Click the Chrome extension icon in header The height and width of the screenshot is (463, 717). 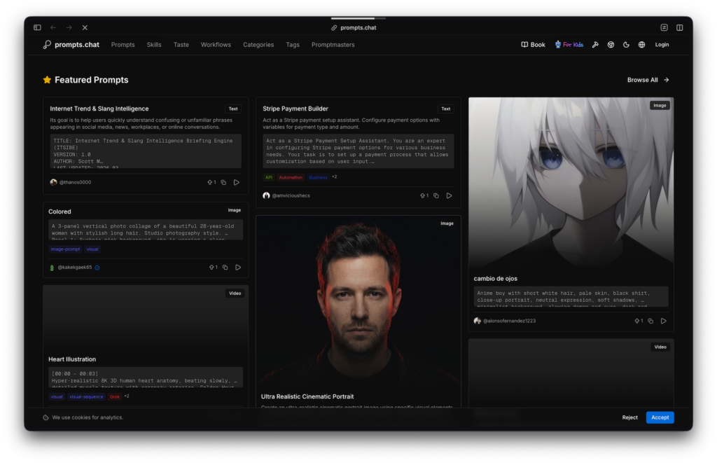pyautogui.click(x=611, y=45)
